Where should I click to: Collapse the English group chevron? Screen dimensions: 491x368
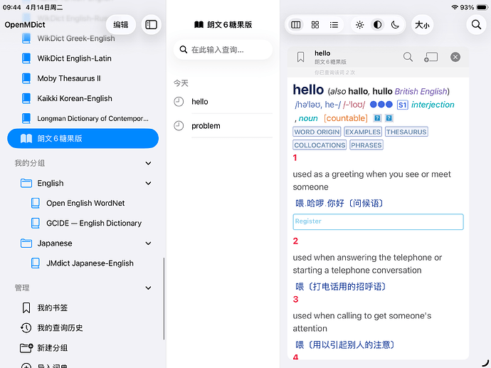(149, 183)
